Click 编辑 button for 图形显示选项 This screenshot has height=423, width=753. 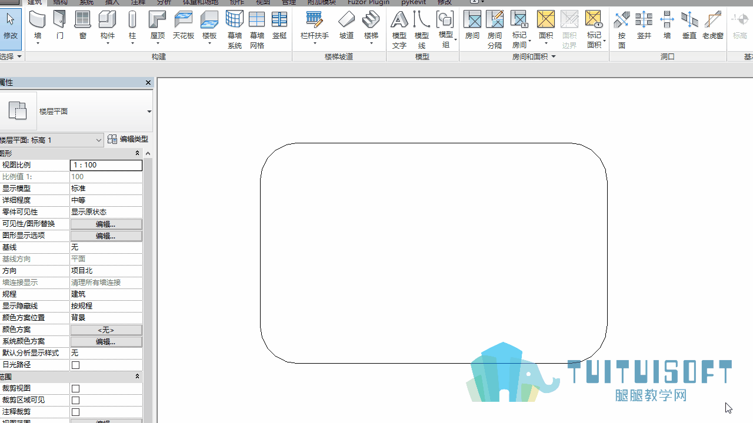106,236
